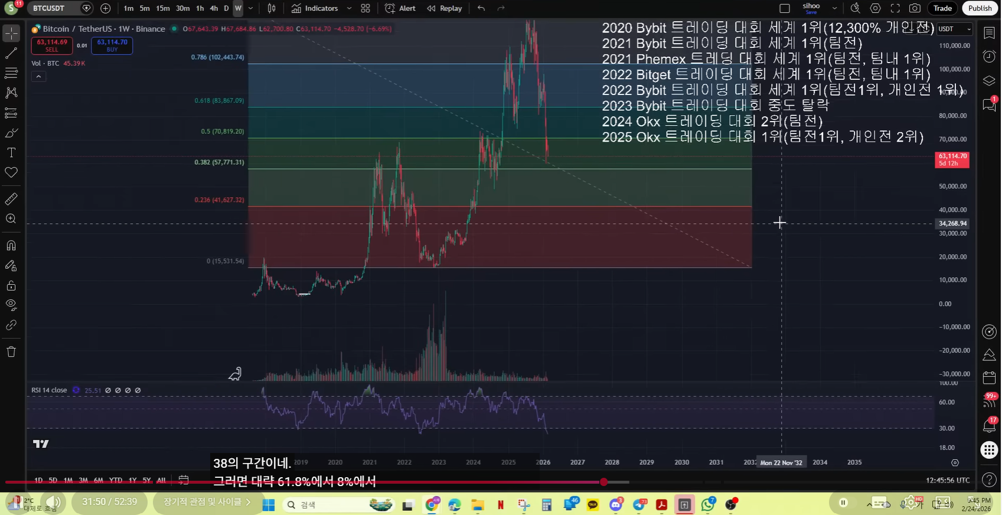Select the Text annotation tool
This screenshot has height=515, width=1002.
pyautogui.click(x=11, y=152)
